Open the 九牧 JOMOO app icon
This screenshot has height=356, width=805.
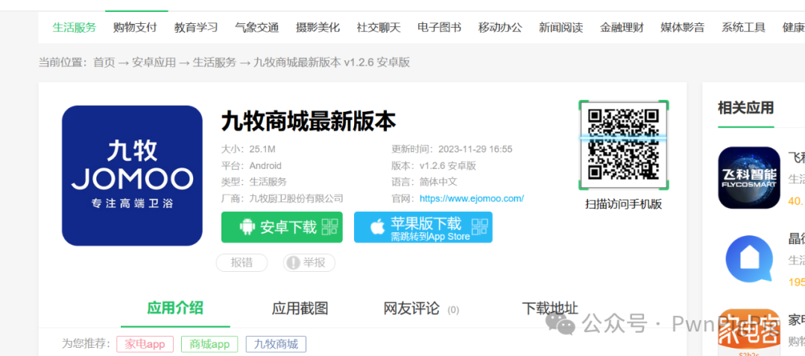click(x=132, y=176)
